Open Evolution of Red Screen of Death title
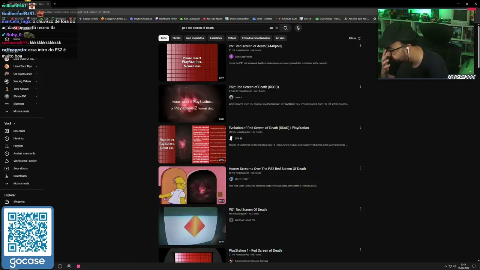 pyautogui.click(x=269, y=128)
